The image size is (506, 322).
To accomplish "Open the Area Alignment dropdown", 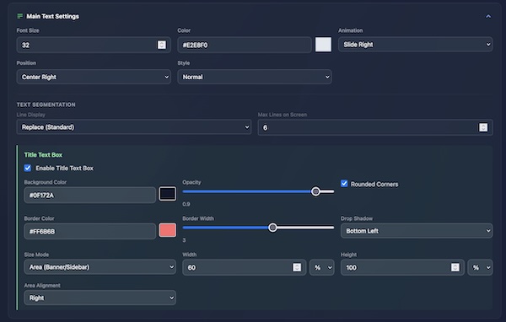I will pyautogui.click(x=100, y=298).
